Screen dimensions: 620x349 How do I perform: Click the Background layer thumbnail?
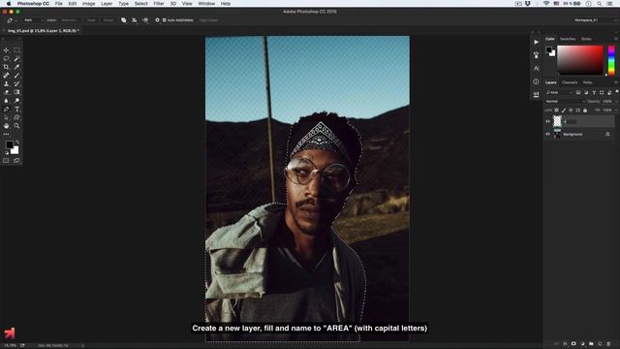point(557,134)
